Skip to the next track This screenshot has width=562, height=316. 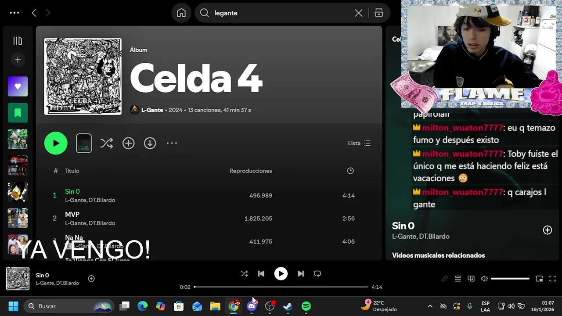(x=301, y=273)
